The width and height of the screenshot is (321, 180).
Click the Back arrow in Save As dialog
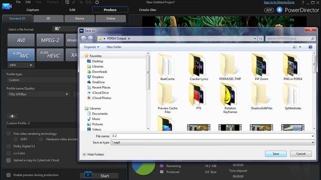coord(83,38)
